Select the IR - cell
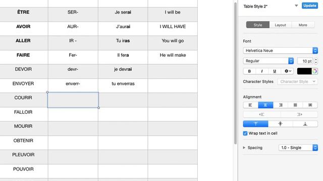 coord(73,43)
